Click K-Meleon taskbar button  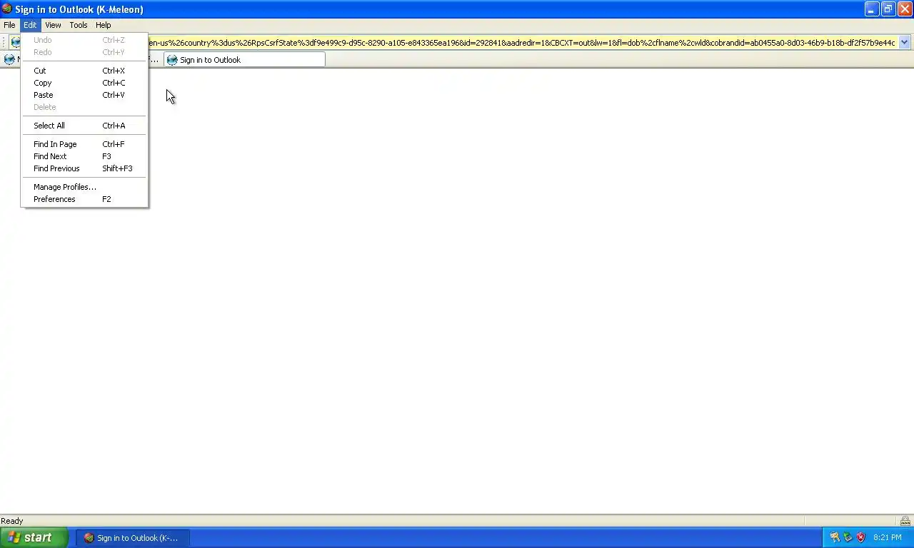coord(133,538)
